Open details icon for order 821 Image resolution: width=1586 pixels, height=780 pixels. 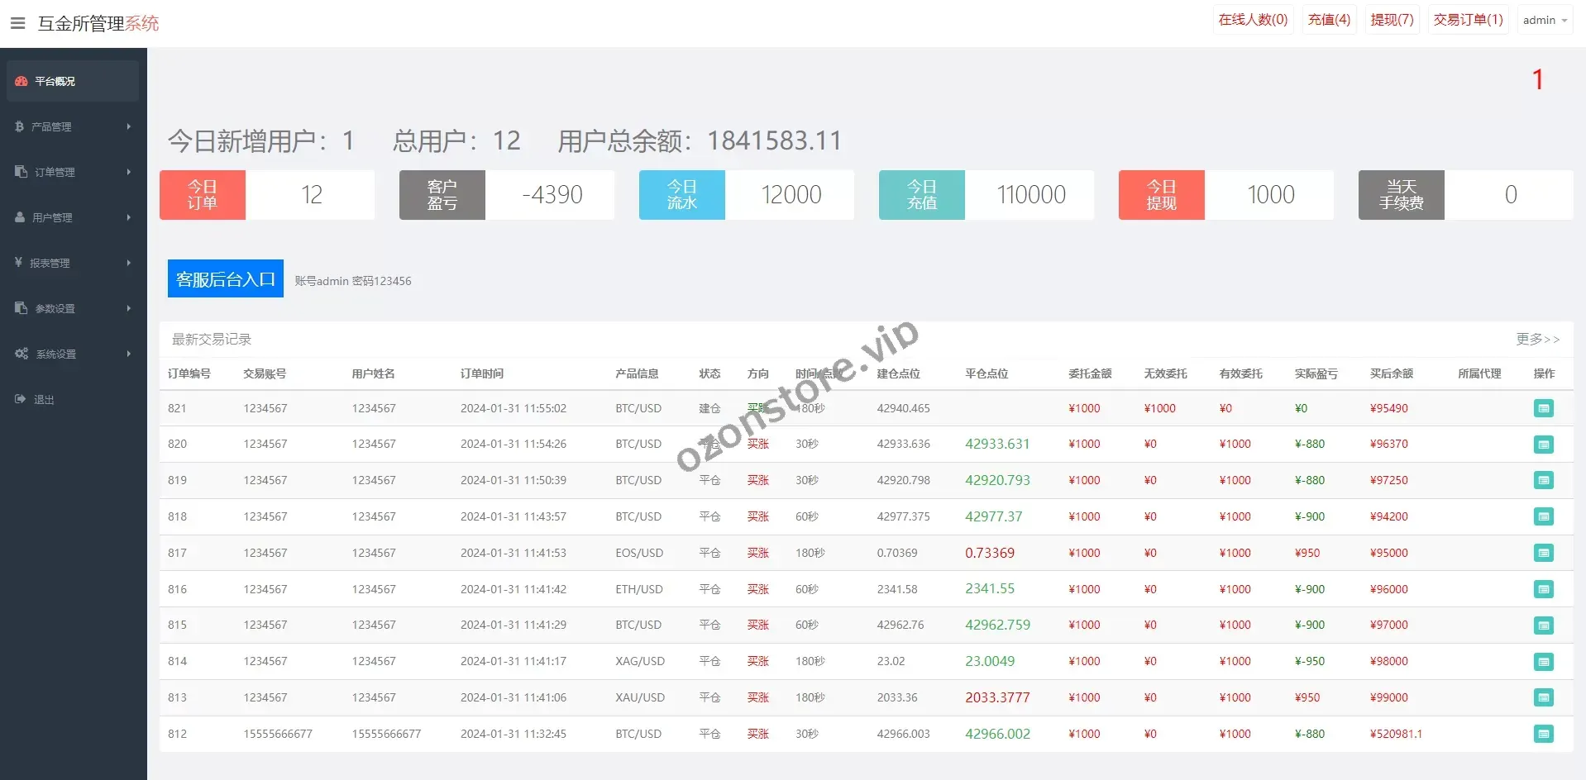click(1543, 408)
